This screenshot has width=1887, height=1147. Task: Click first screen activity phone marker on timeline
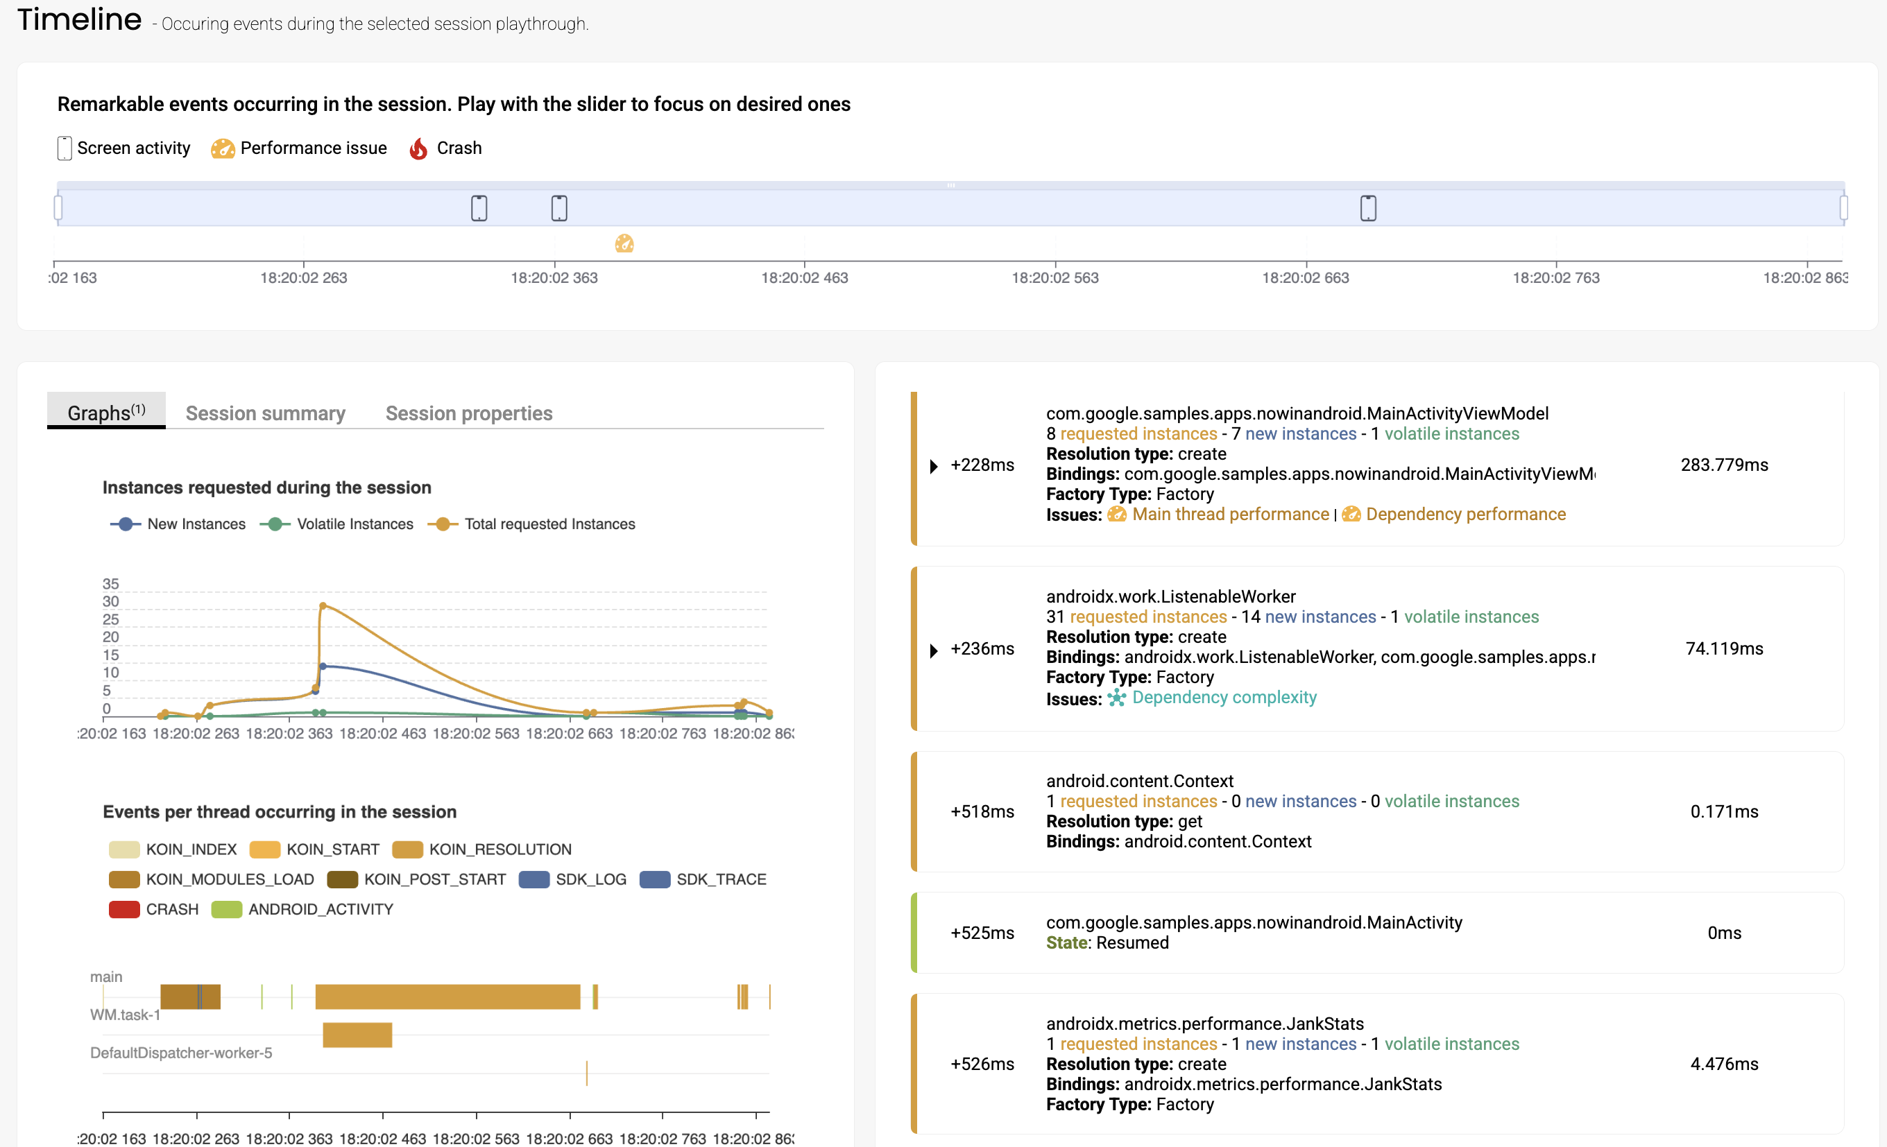click(x=479, y=207)
